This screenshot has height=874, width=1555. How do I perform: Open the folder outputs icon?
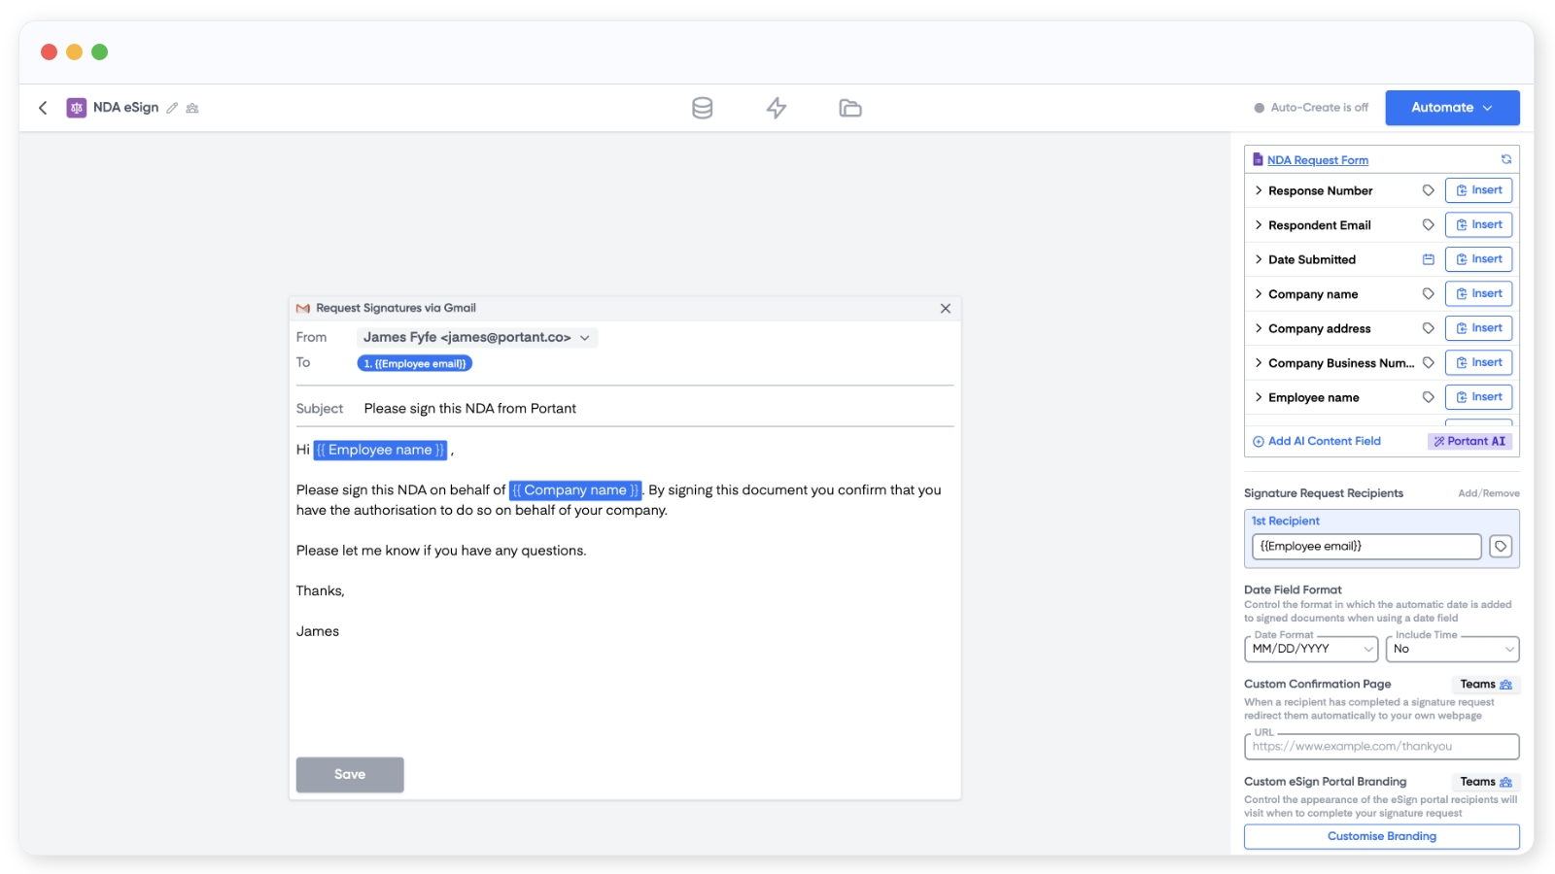[849, 108]
